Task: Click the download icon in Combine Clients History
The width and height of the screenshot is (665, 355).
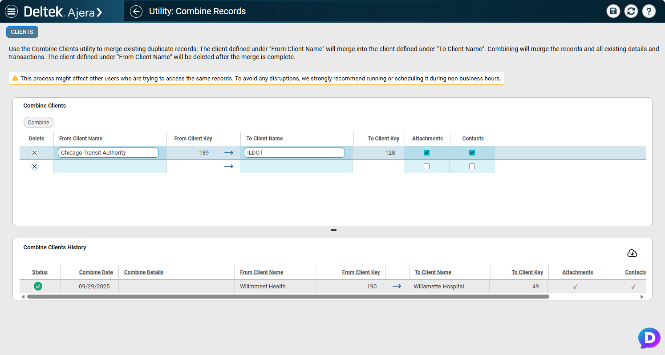Action: pos(632,253)
